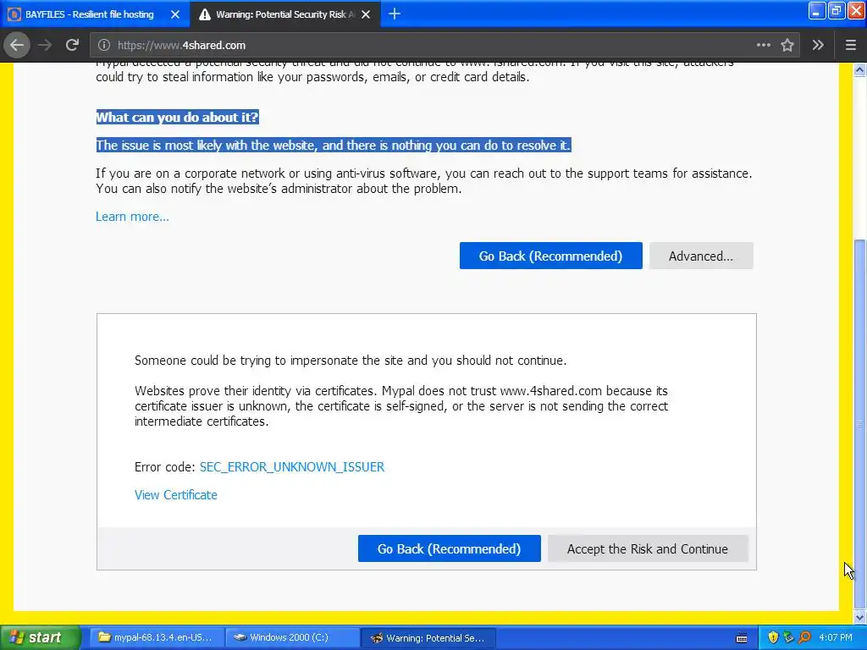
Task: Show more toolbar tools chevron
Action: 819,45
